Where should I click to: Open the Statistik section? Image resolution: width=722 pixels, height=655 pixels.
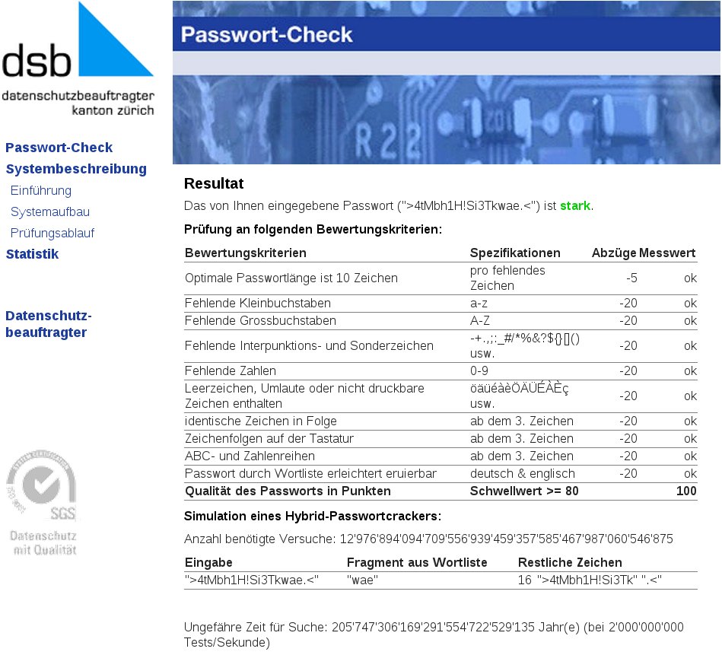coord(32,253)
